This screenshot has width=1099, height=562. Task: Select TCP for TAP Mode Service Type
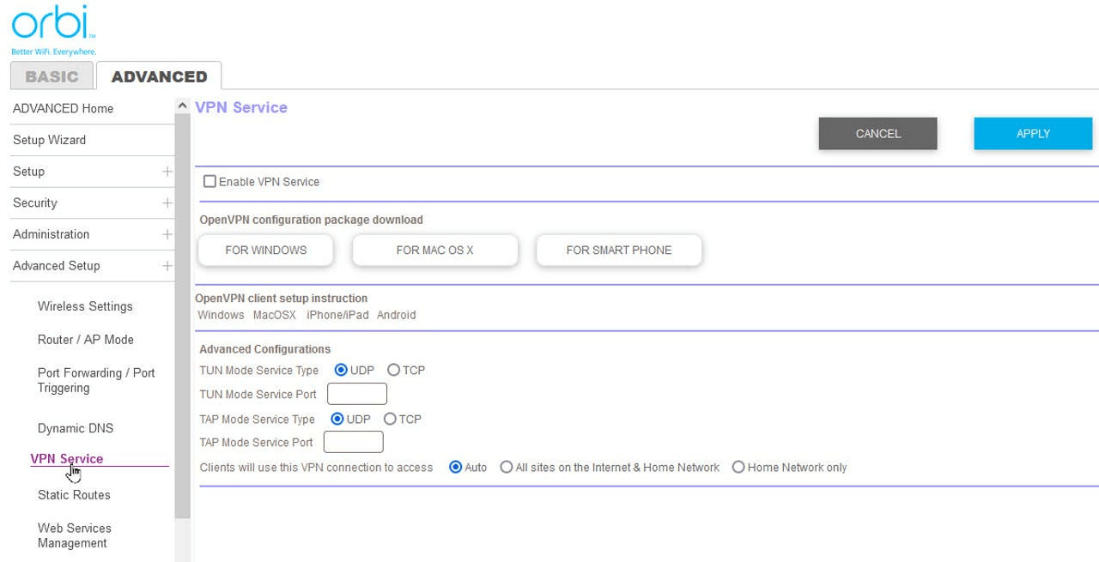(x=390, y=420)
